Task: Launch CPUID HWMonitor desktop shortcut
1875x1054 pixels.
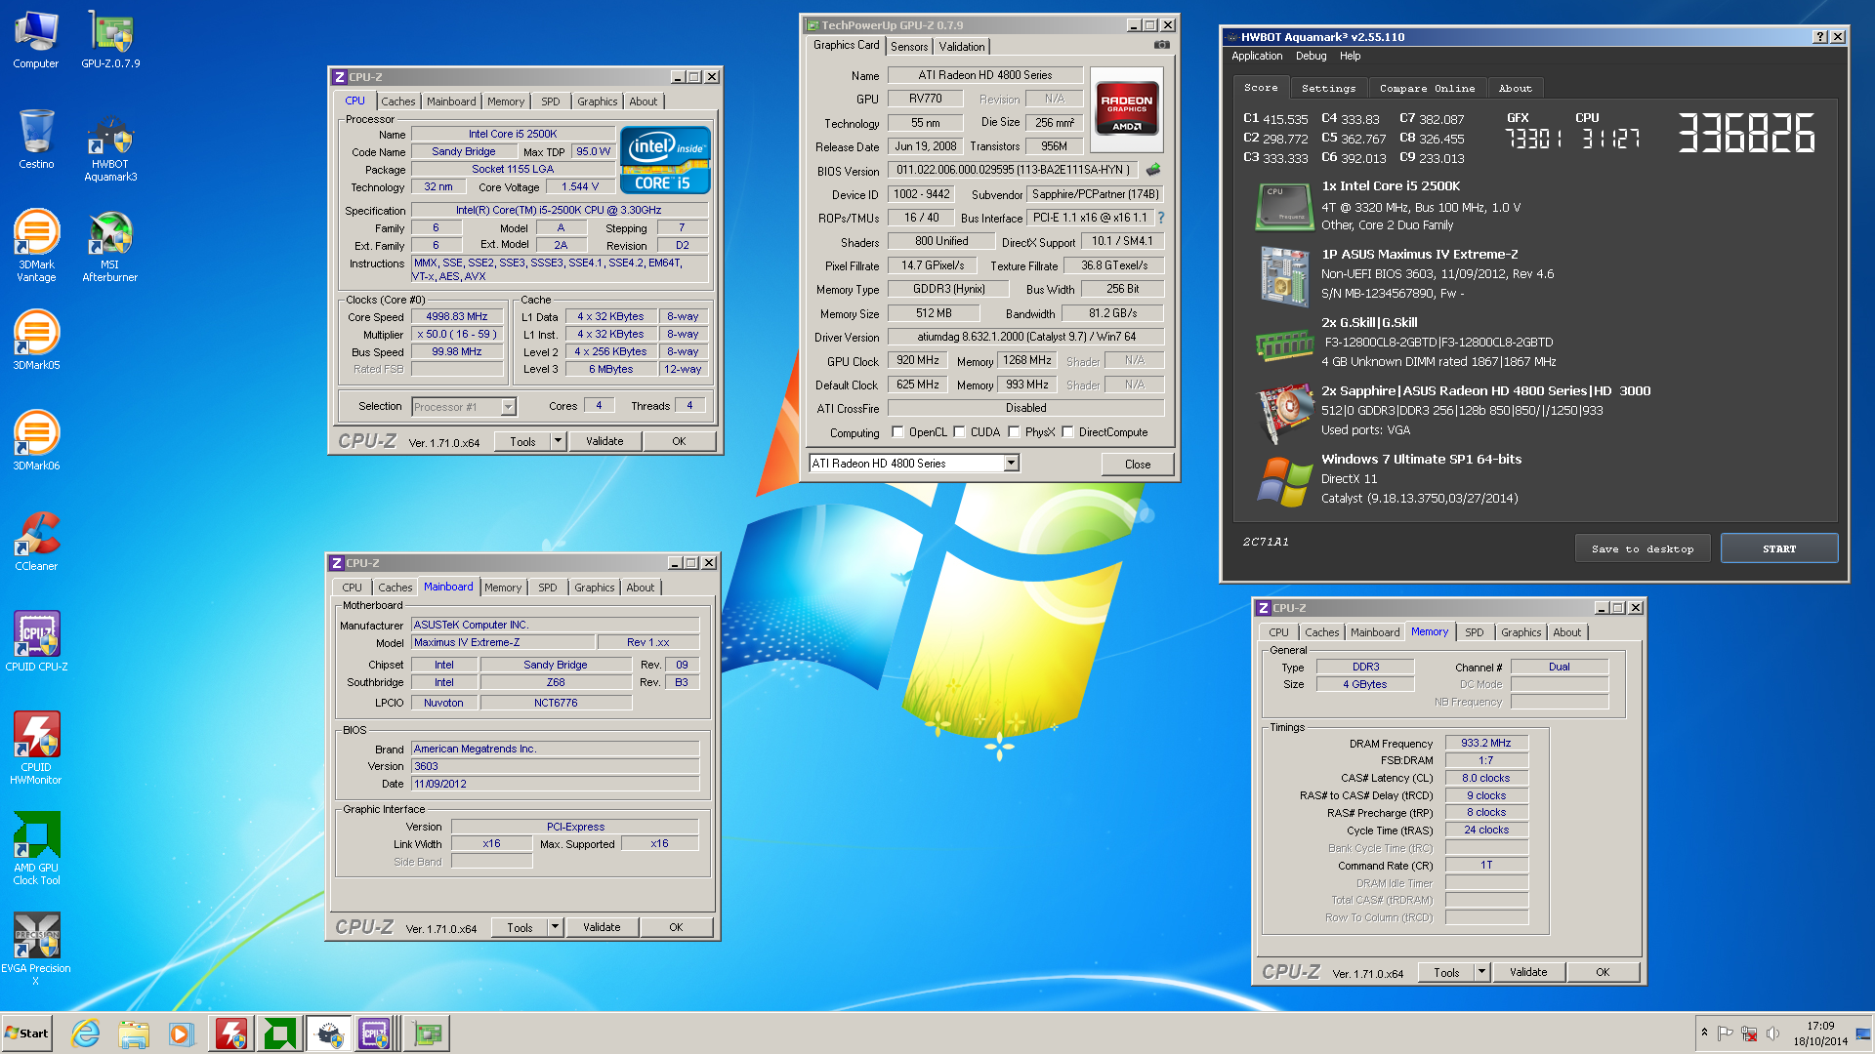Action: coord(36,748)
